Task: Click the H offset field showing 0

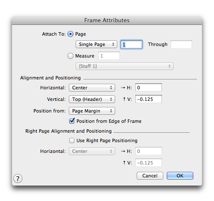Action: [149, 88]
